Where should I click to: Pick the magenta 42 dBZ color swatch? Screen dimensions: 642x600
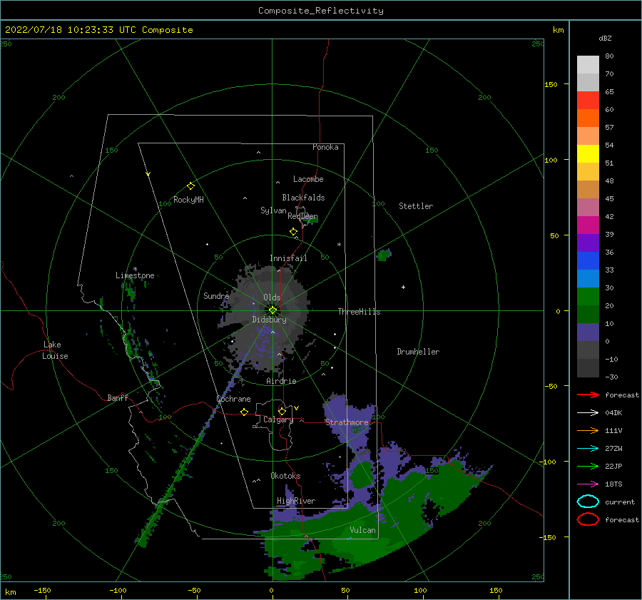(x=588, y=225)
